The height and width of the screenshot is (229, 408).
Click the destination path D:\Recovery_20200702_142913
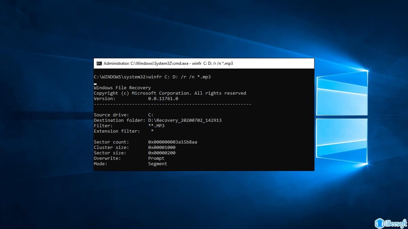click(x=185, y=120)
